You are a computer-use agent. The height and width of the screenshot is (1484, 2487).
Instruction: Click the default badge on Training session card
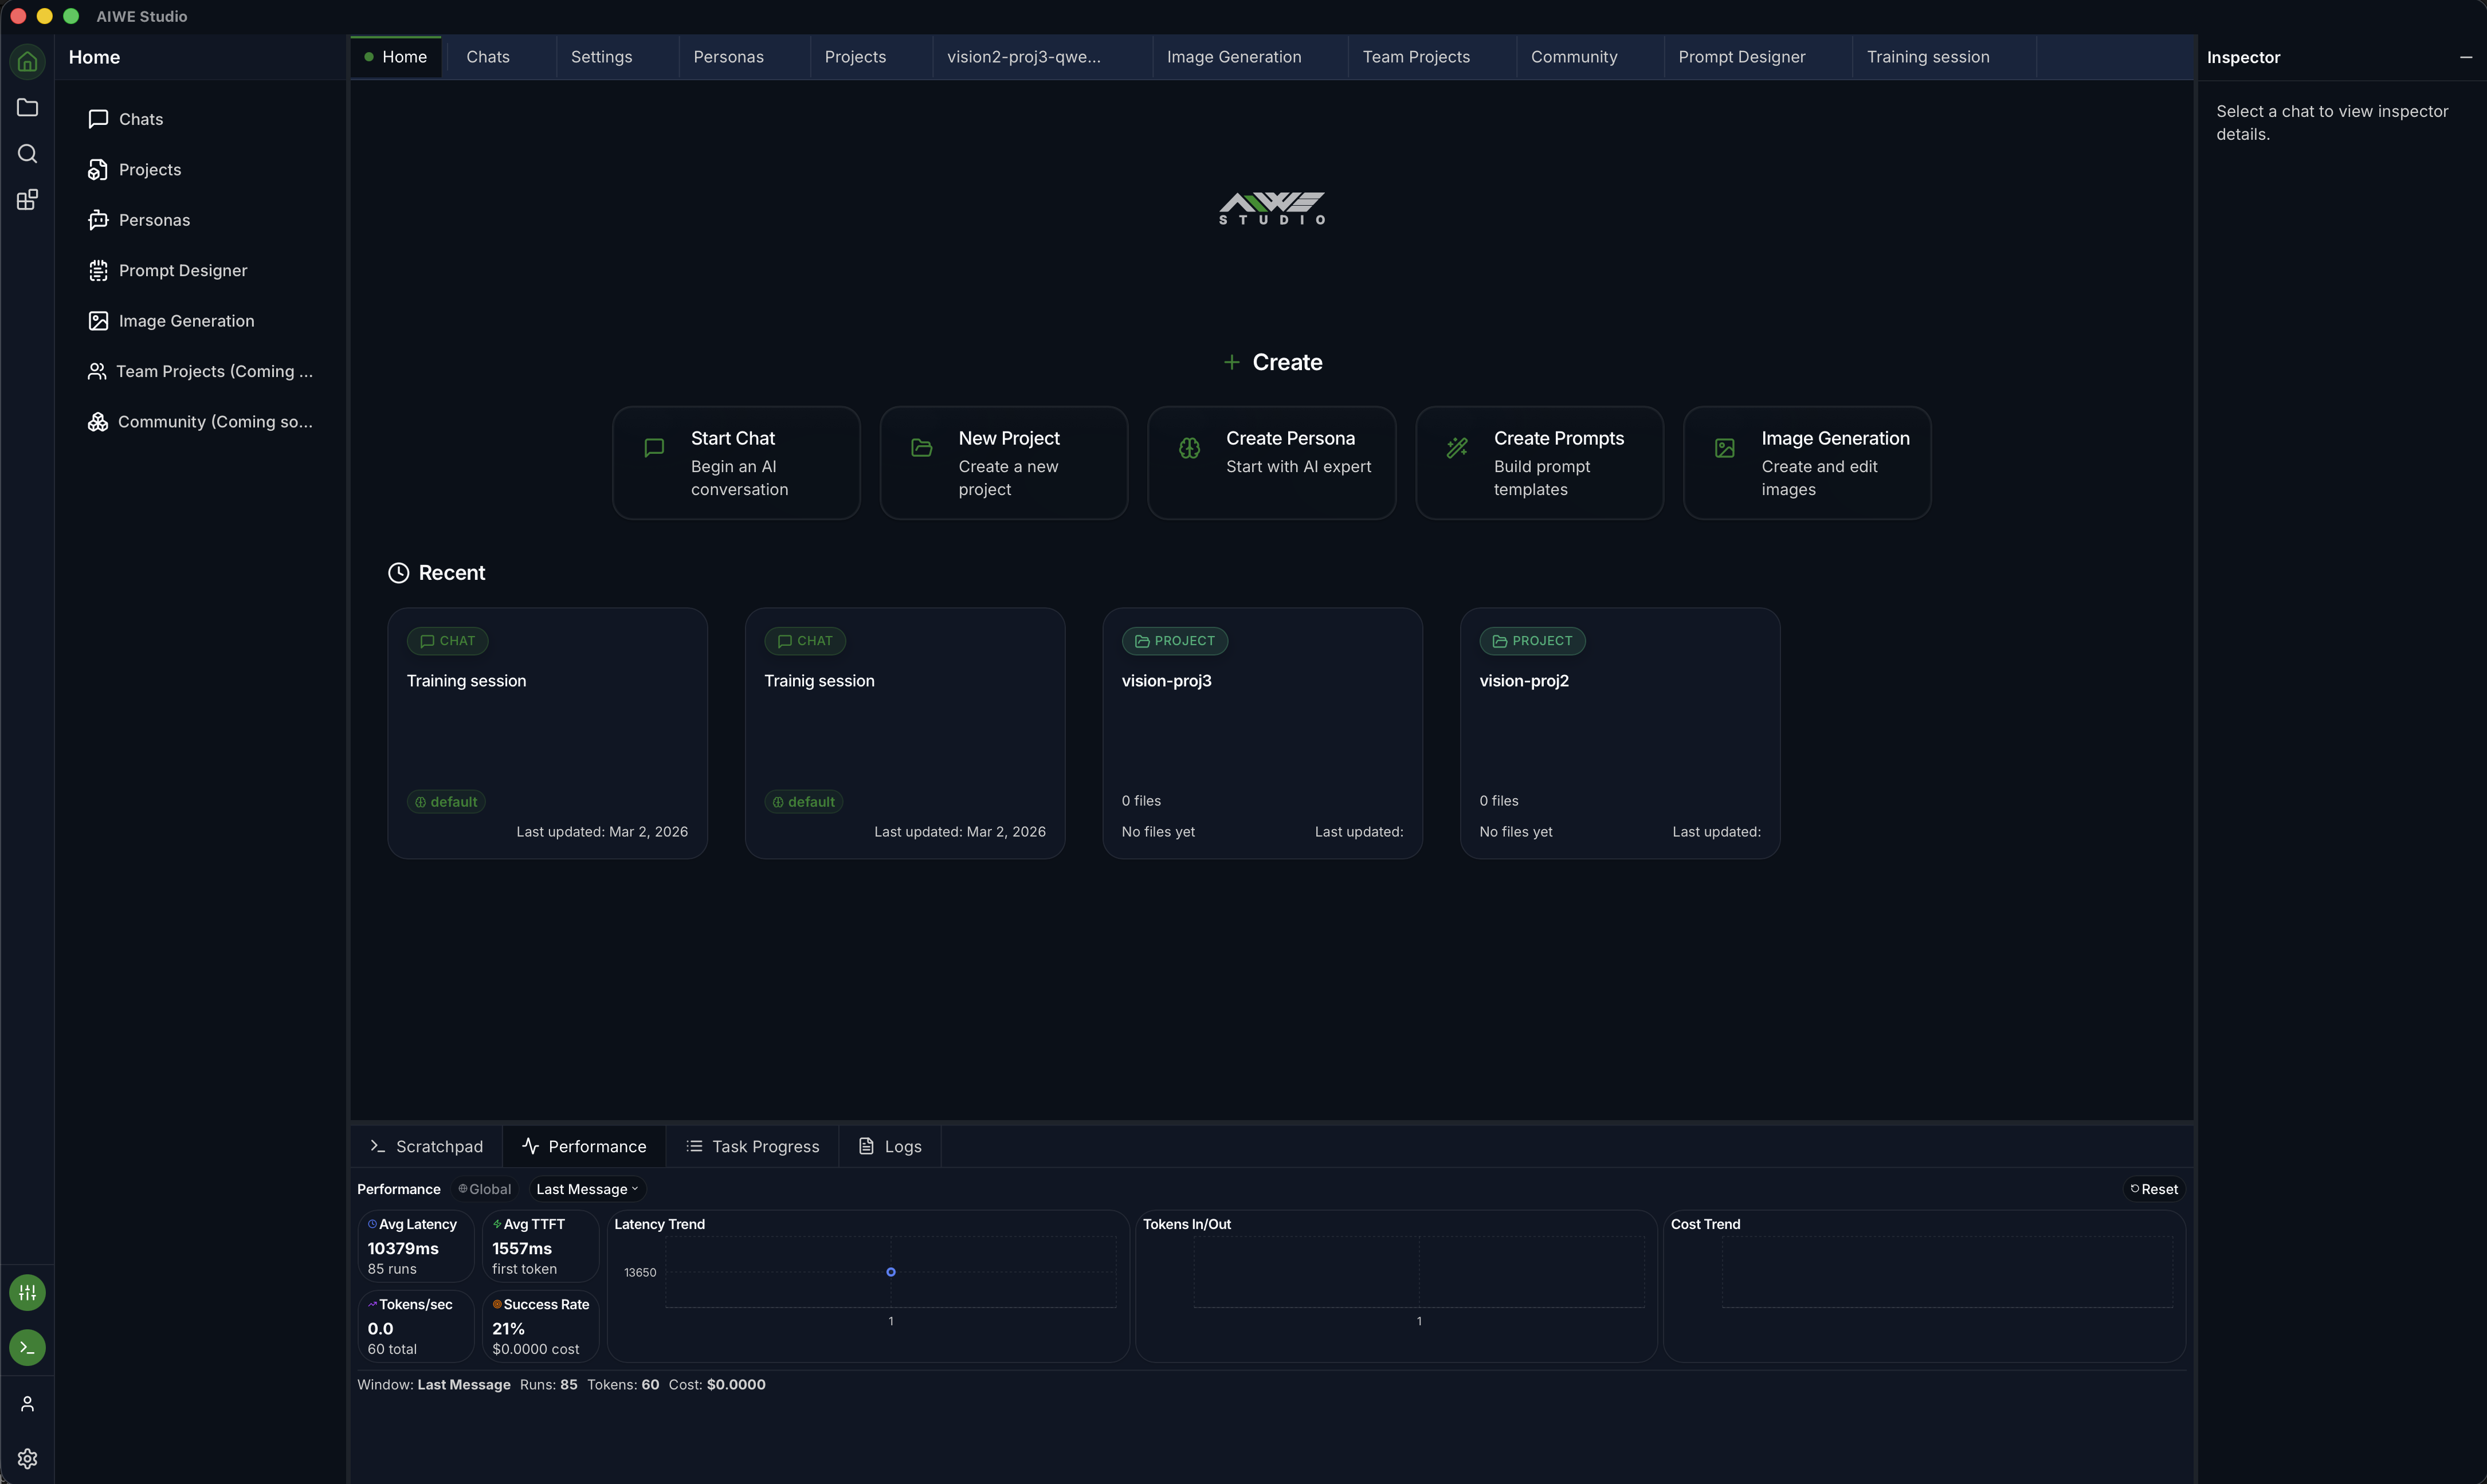tap(446, 802)
